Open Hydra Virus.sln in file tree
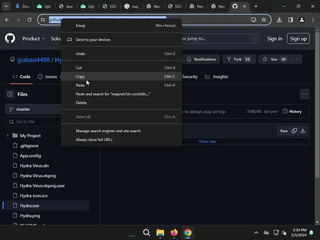Screen dimensions: 320x240 coord(34,166)
